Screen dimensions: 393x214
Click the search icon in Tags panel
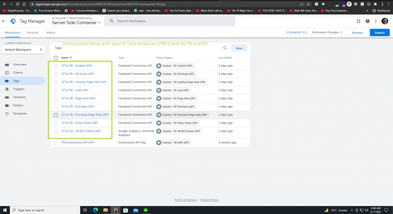(225, 48)
